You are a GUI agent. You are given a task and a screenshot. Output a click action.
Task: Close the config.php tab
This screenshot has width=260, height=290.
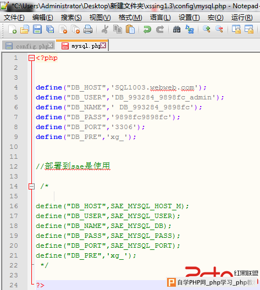click(51, 45)
